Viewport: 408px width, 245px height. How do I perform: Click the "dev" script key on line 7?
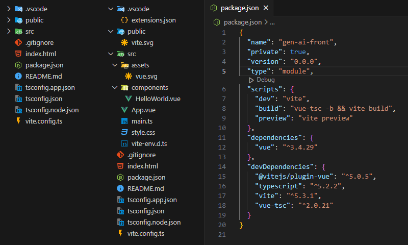(x=265, y=99)
